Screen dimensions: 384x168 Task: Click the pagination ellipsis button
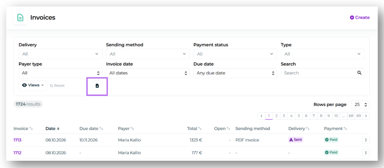pyautogui.click(x=344, y=116)
